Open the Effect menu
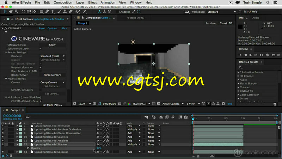This screenshot has width=282, height=159. click(x=92, y=2)
